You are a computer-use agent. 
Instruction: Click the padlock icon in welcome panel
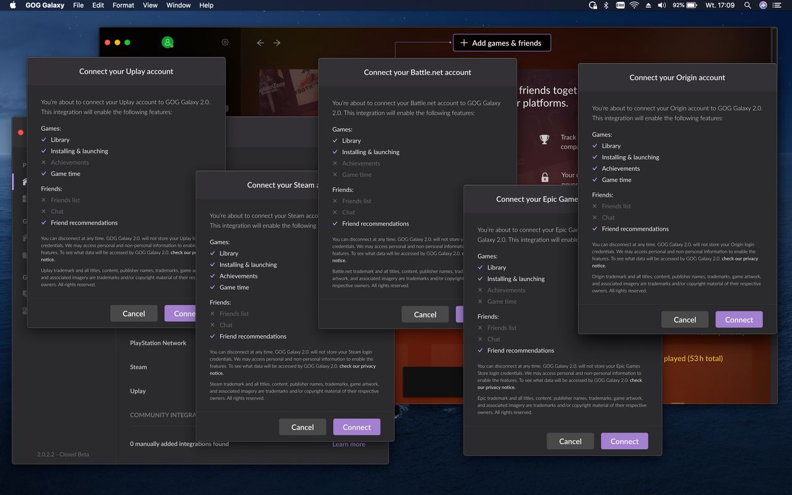pyautogui.click(x=545, y=178)
